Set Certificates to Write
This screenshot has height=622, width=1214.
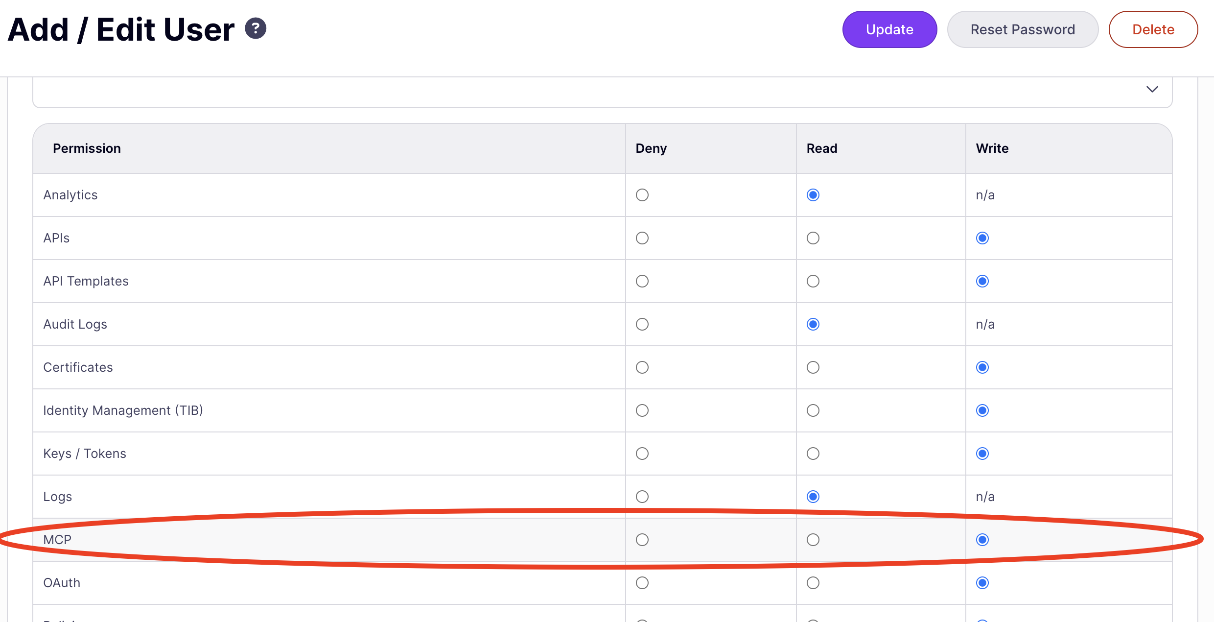click(x=982, y=367)
